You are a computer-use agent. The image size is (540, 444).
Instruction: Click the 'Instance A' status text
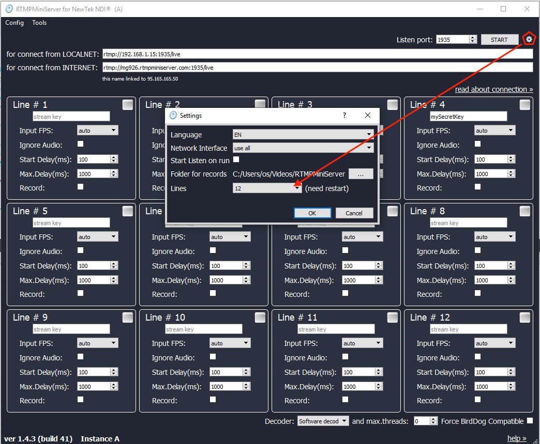click(x=100, y=439)
